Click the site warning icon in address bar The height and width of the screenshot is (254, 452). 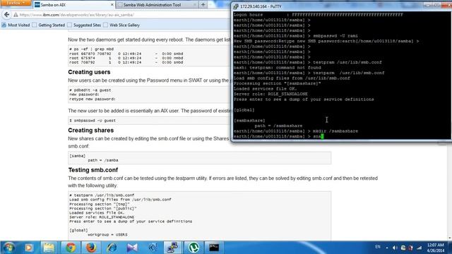pyautogui.click(x=16, y=15)
